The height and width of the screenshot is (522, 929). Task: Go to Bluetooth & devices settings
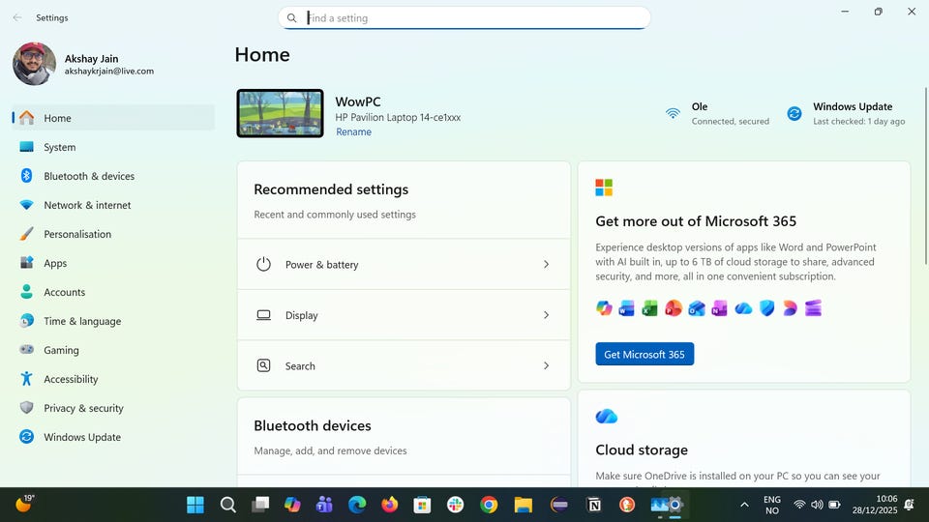tap(113, 176)
